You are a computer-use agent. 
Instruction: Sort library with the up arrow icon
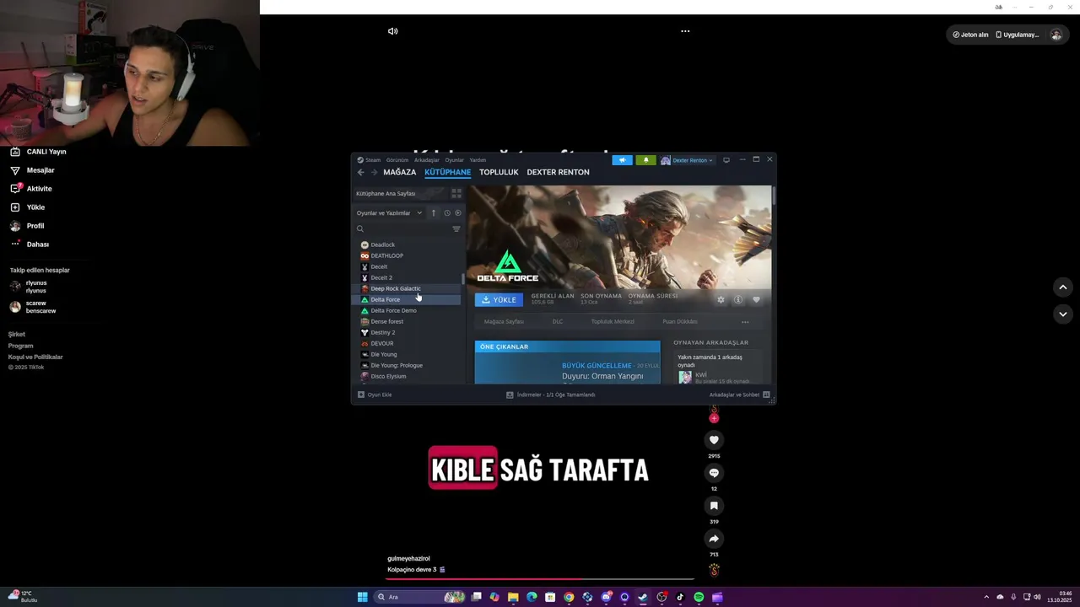(434, 213)
